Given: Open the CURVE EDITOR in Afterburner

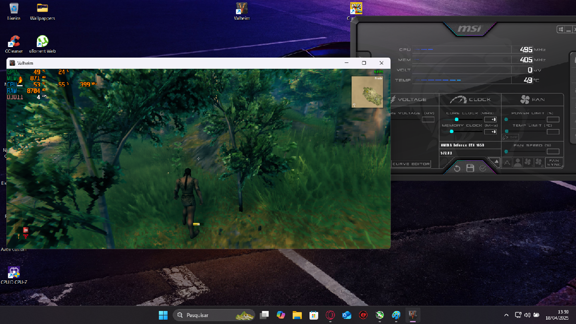Looking at the screenshot, I should (x=411, y=164).
